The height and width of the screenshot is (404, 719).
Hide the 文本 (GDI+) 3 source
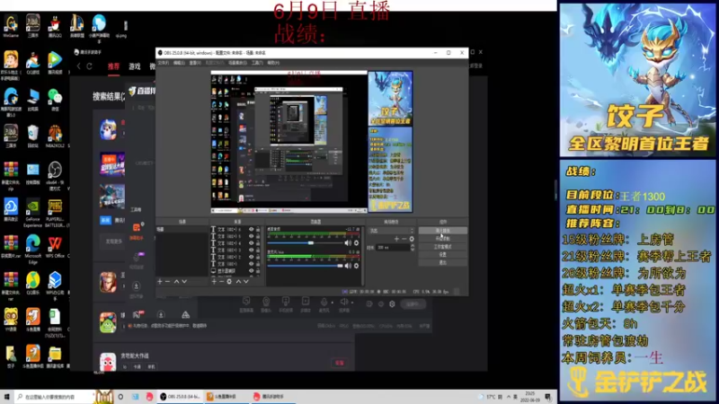pyautogui.click(x=251, y=250)
